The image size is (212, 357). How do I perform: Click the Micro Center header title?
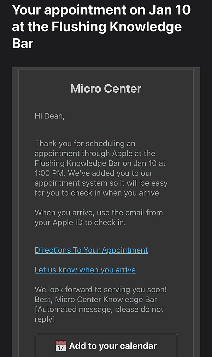pyautogui.click(x=106, y=88)
